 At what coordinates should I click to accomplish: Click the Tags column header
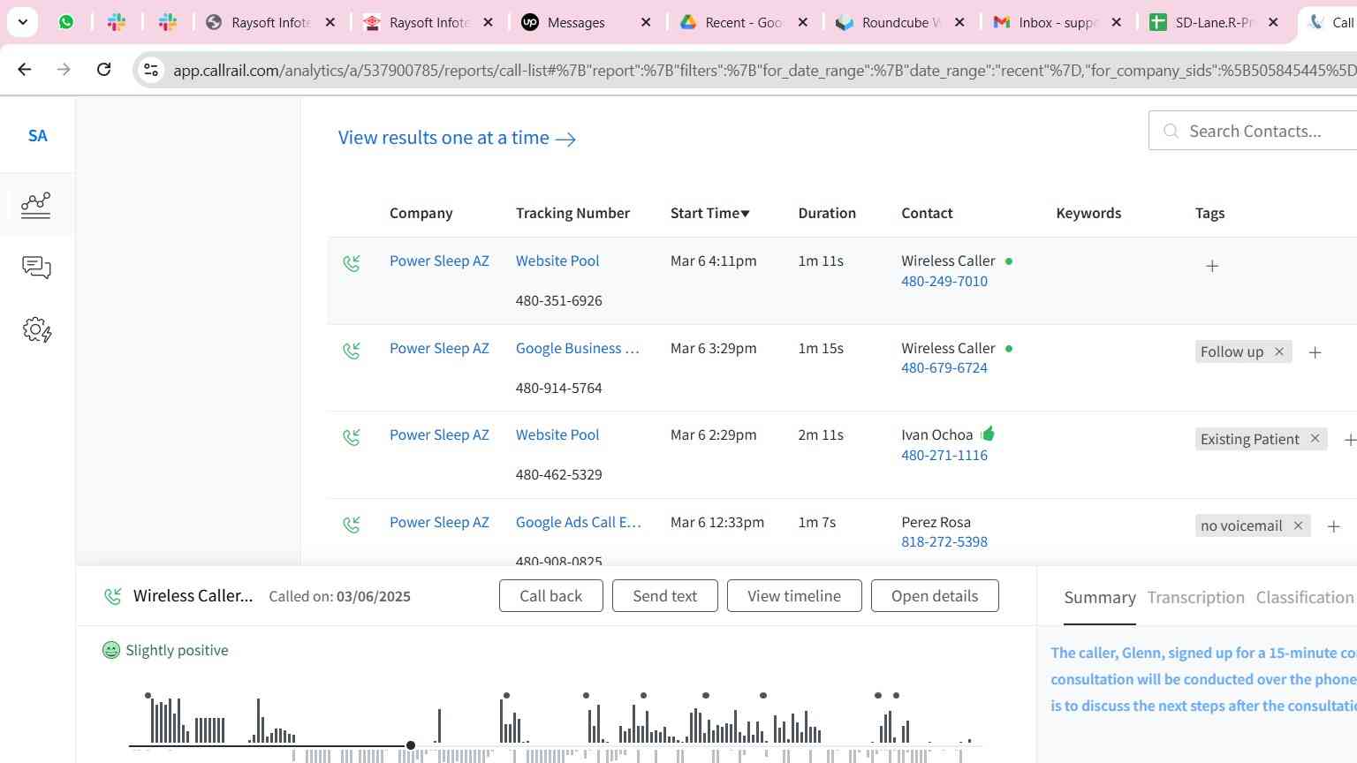pyautogui.click(x=1209, y=213)
